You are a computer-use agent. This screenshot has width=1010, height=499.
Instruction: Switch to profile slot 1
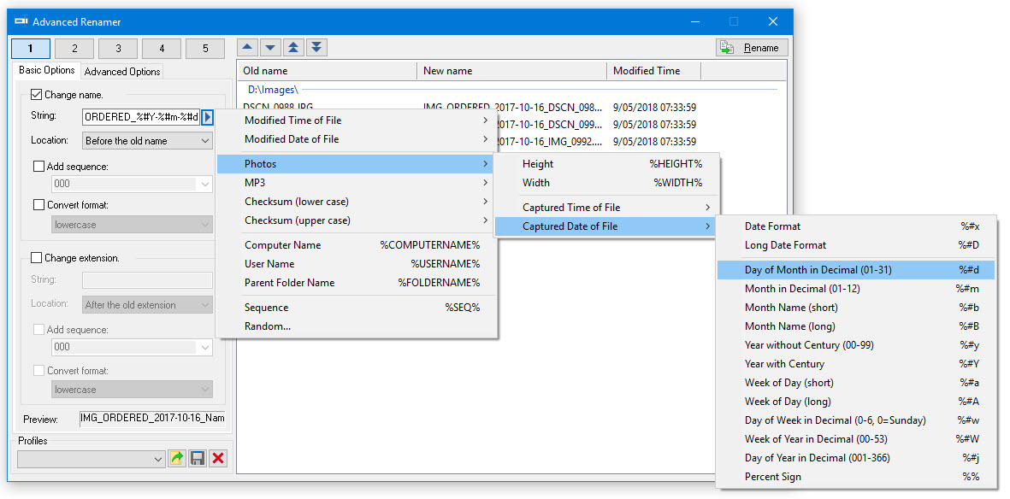(x=30, y=49)
